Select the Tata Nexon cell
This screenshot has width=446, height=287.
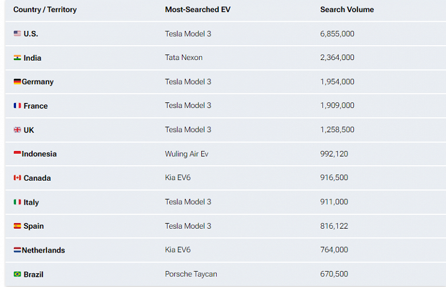184,58
